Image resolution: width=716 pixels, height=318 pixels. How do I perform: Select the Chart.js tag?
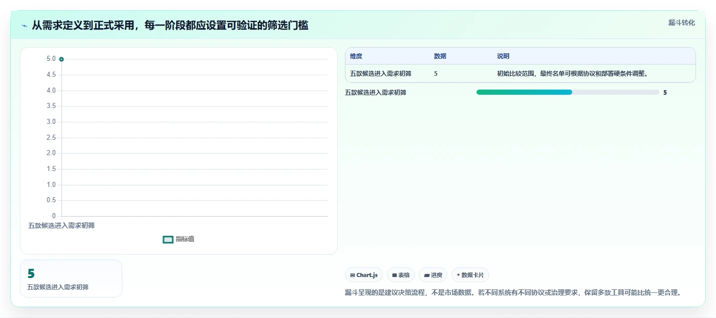(364, 275)
